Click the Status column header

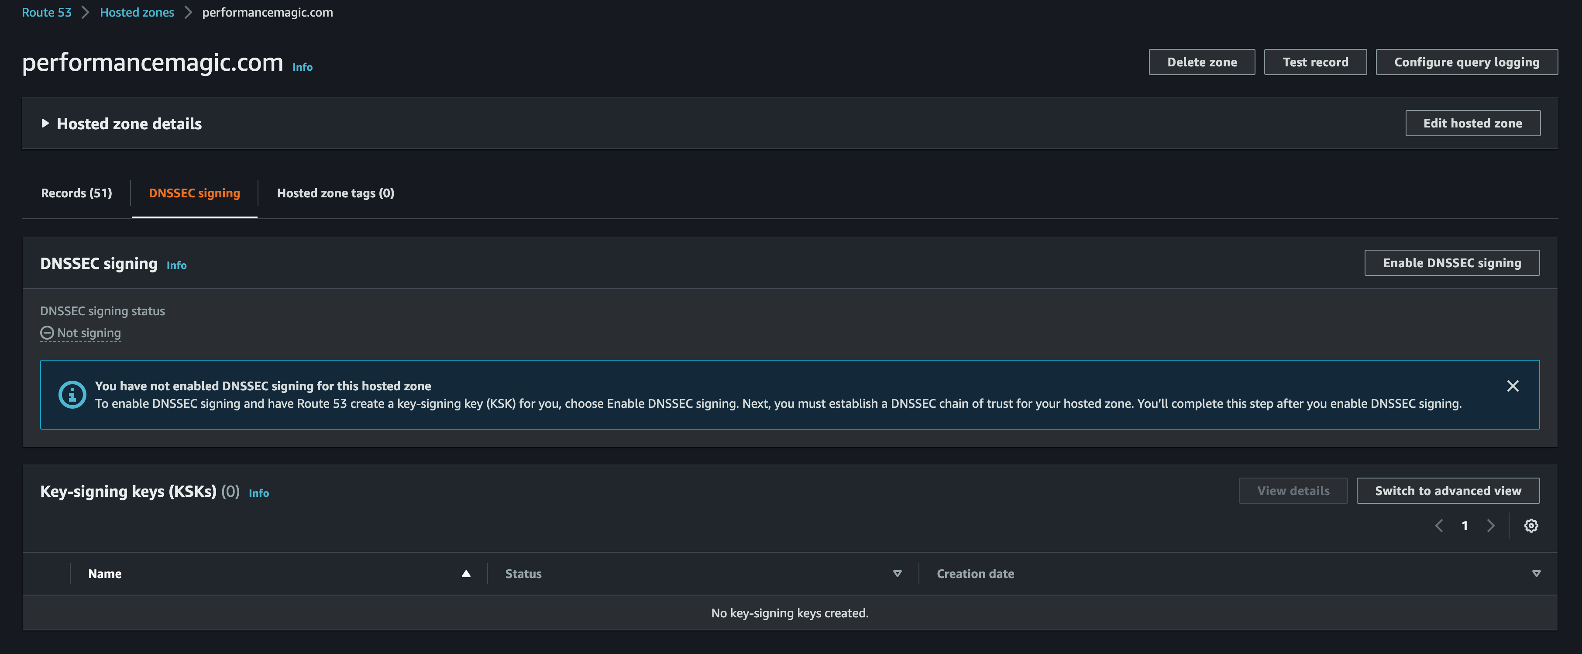pos(523,574)
